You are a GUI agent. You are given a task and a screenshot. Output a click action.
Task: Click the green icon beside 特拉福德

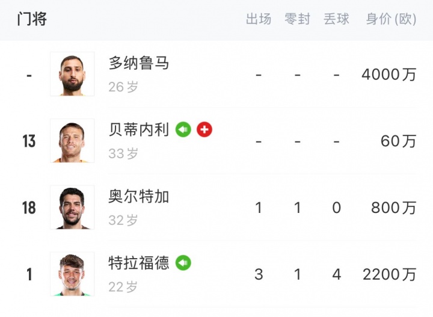point(183,263)
